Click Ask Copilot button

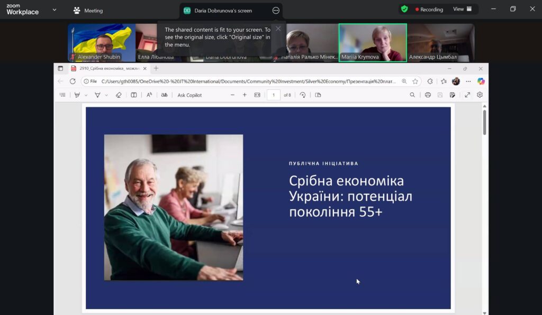pos(189,95)
